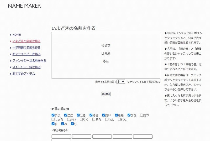Uncheck the あい checkbox
The height and width of the screenshot is (141, 210).
pos(103,115)
